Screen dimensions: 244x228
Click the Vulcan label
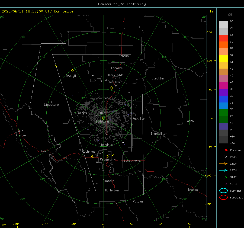coord(138,201)
